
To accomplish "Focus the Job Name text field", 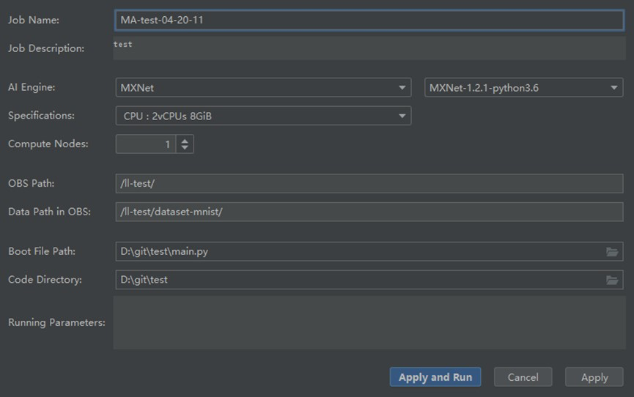I will coord(369,21).
